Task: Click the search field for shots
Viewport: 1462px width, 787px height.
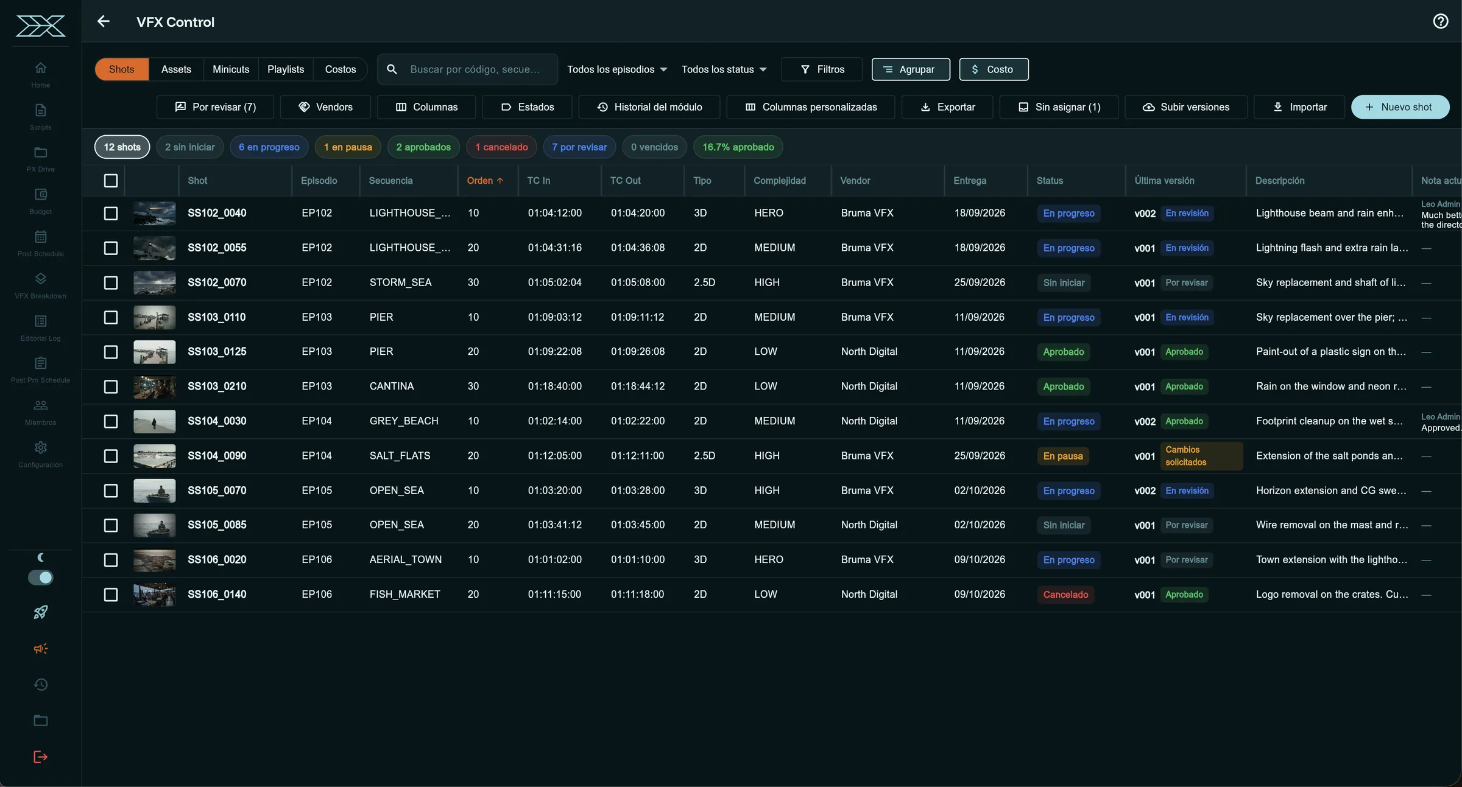Action: point(468,69)
